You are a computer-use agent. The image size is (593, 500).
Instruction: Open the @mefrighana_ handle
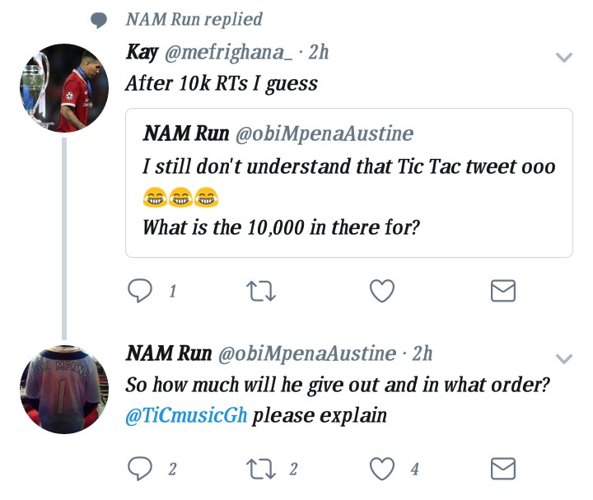coord(228,53)
